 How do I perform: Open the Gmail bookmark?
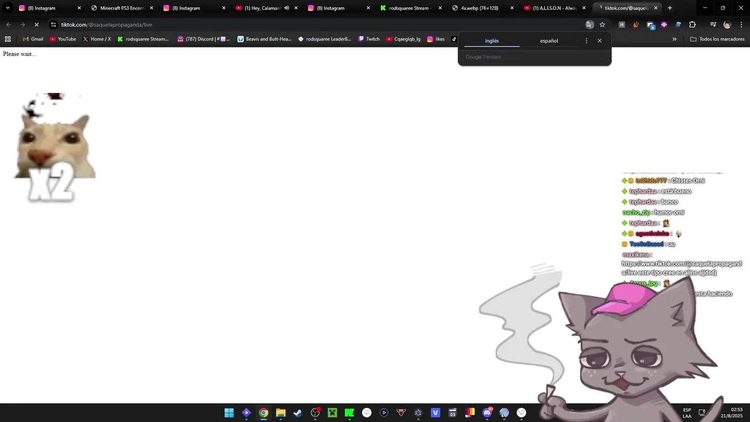pyautogui.click(x=33, y=39)
